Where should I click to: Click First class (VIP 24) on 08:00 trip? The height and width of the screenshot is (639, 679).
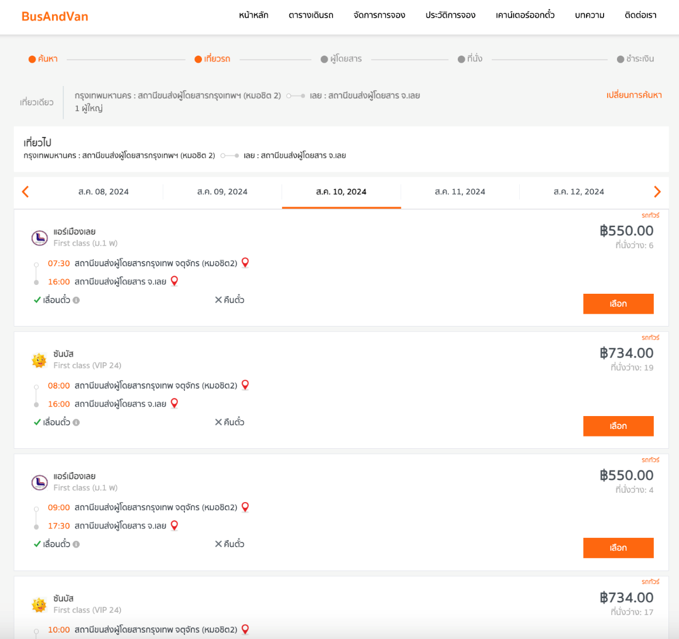pyautogui.click(x=87, y=365)
